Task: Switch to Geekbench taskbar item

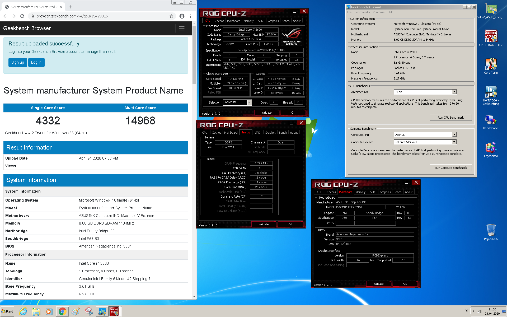Action: [102, 312]
